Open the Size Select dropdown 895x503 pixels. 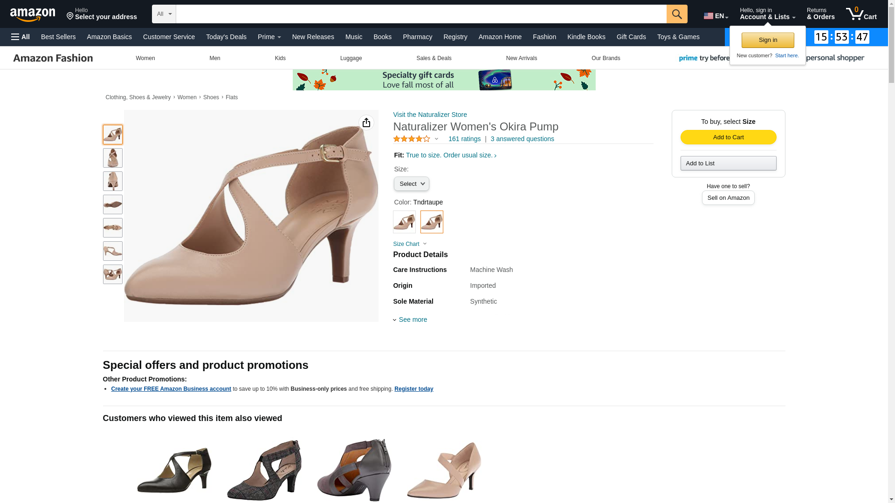coord(411,184)
